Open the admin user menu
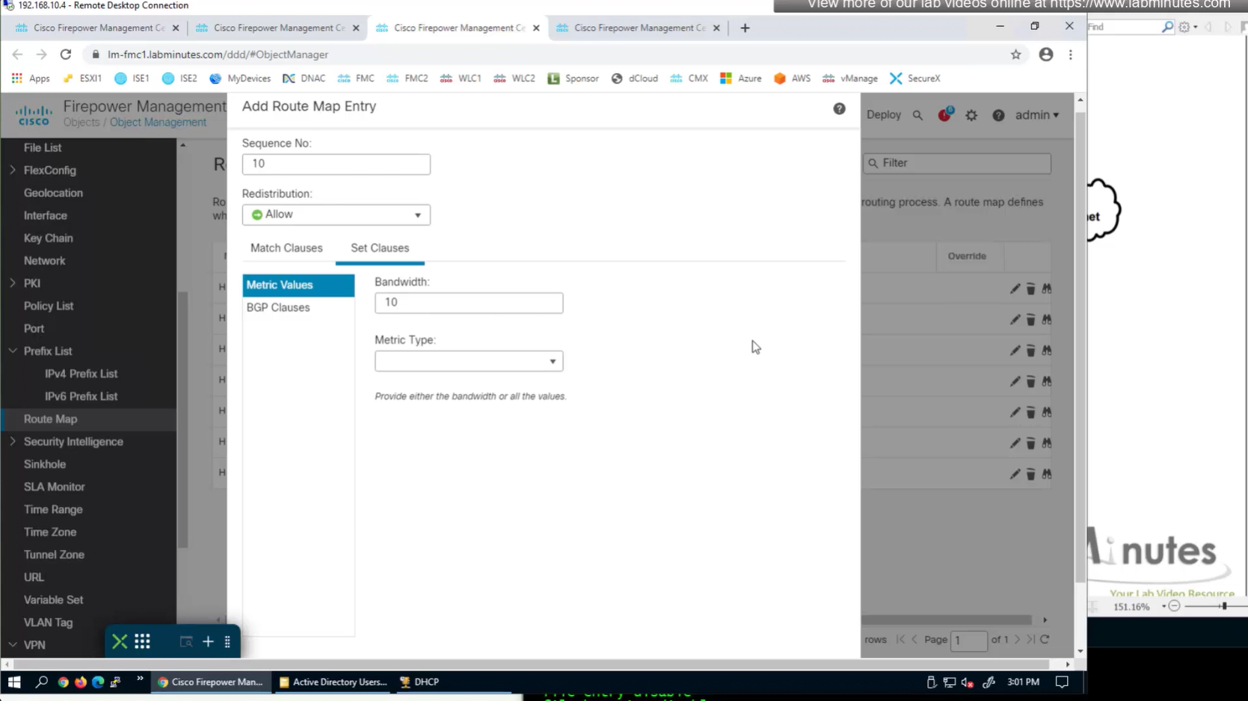This screenshot has width=1248, height=701. click(1036, 115)
